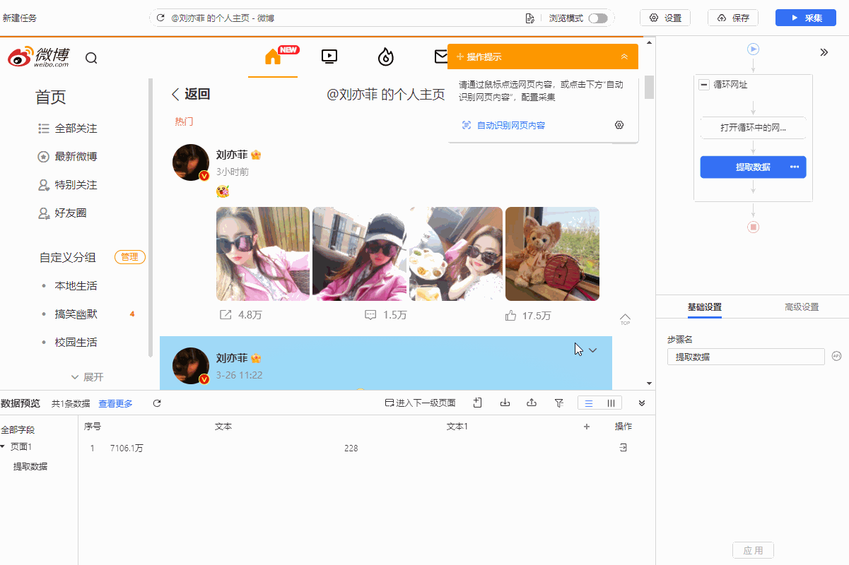Open Weibo search magnifier icon
The width and height of the screenshot is (849, 565).
91,58
